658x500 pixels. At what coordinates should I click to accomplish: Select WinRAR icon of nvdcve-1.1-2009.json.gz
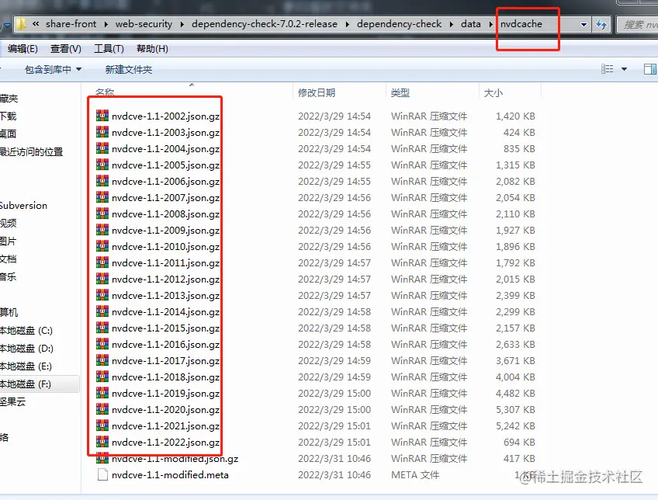102,230
